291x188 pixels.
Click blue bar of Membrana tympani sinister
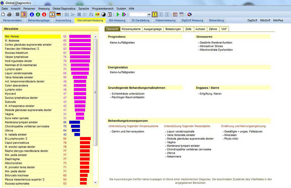click(75, 122)
